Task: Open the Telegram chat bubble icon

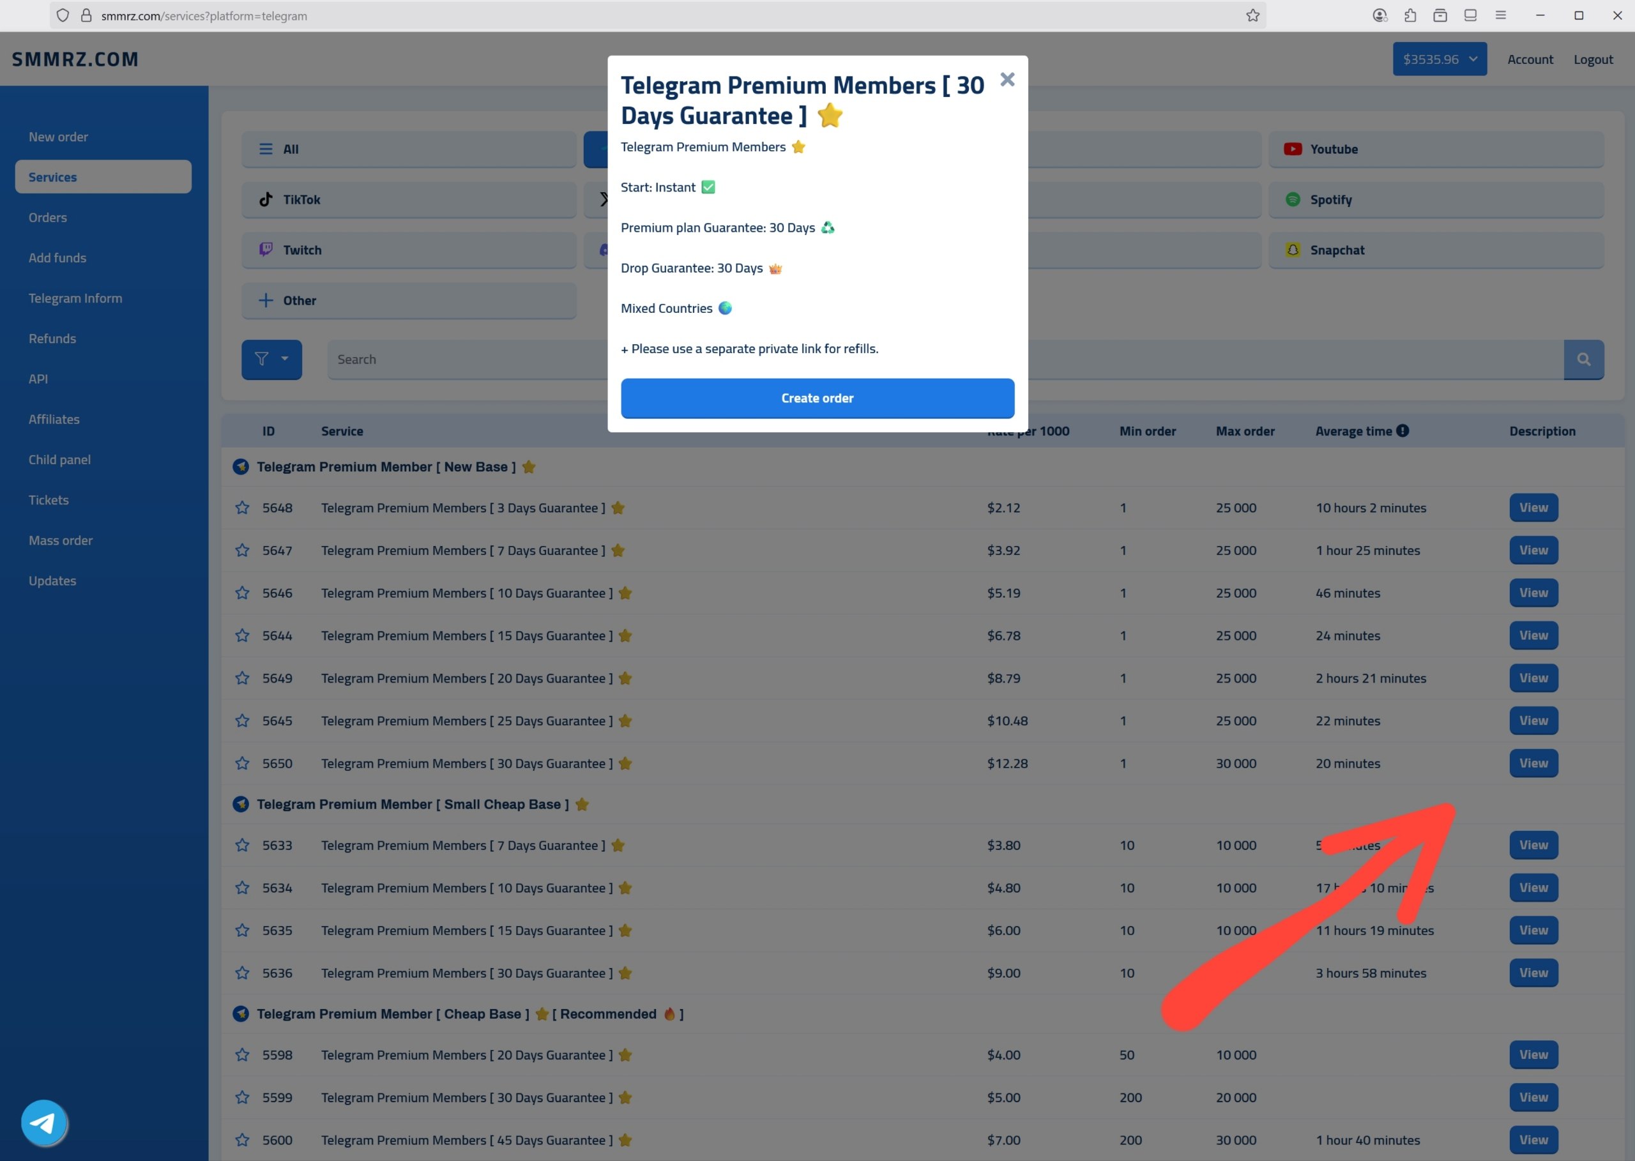Action: click(x=43, y=1123)
